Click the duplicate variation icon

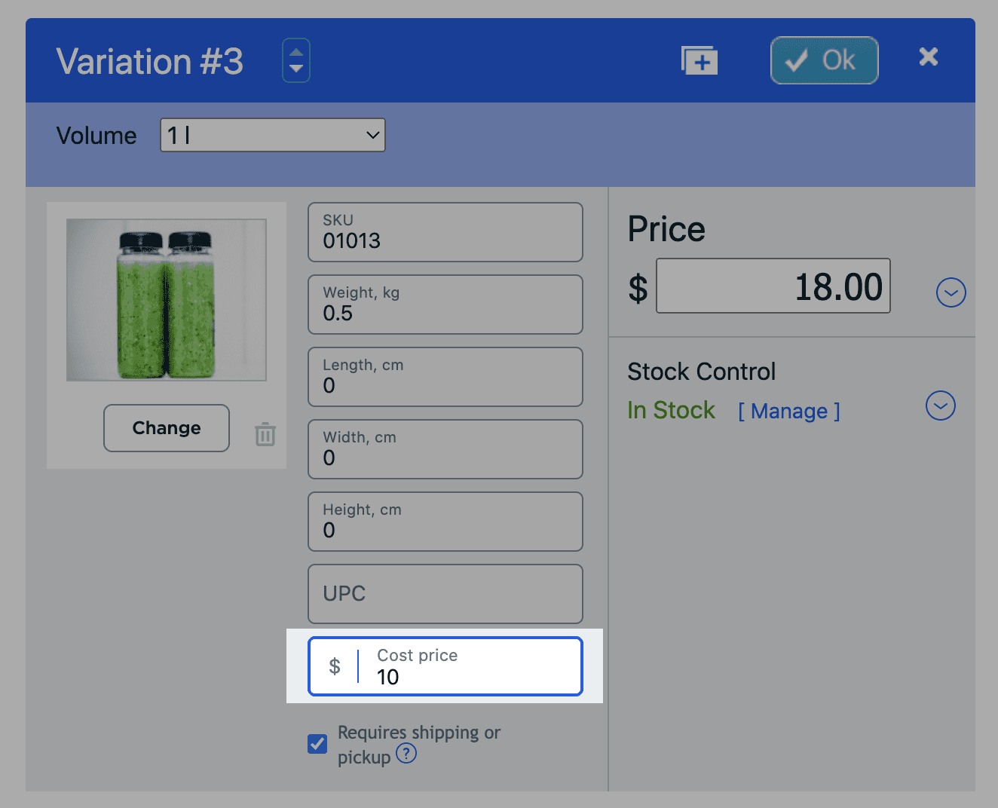pos(700,60)
